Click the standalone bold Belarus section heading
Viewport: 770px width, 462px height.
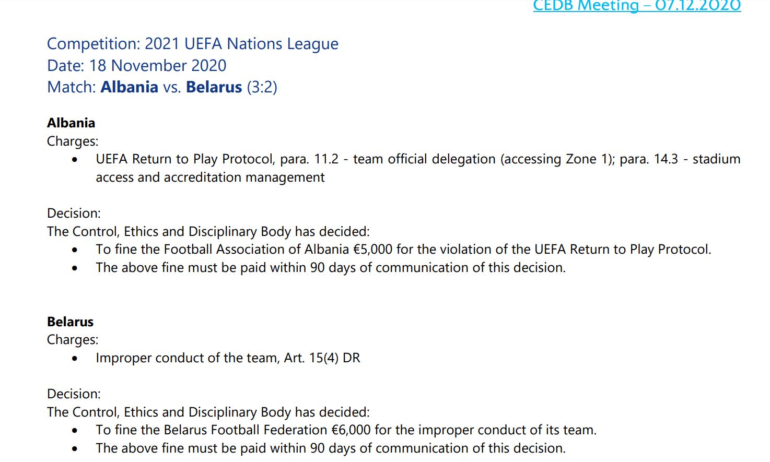tap(70, 322)
